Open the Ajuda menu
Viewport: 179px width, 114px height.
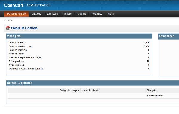point(111,14)
